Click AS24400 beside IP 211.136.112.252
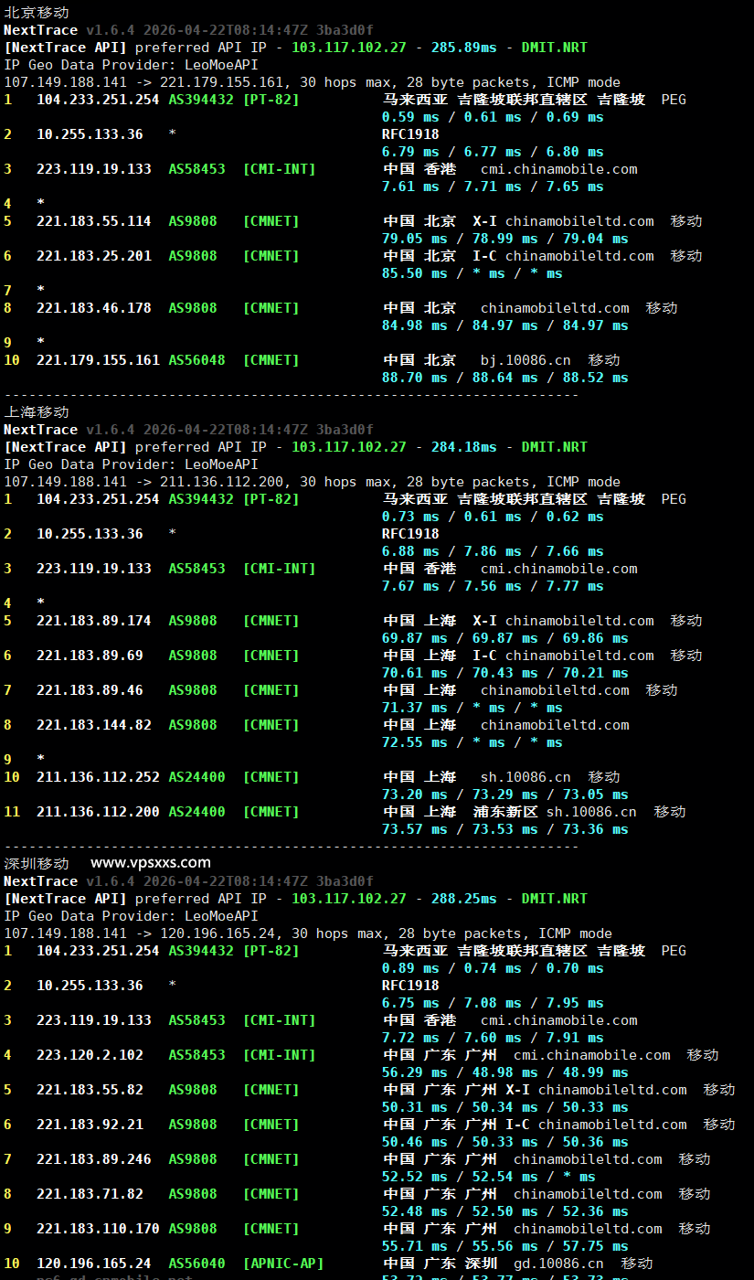 pos(196,777)
